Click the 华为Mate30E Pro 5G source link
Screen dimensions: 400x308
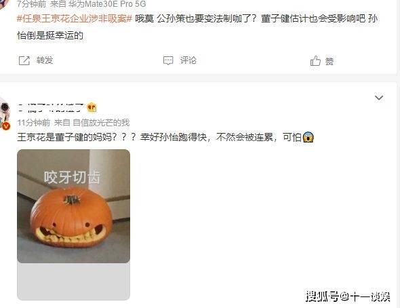107,4
